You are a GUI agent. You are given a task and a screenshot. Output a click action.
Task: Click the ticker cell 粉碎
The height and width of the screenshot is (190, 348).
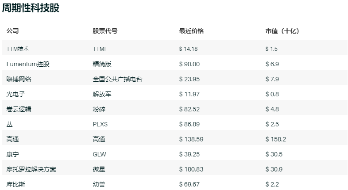[99, 110]
